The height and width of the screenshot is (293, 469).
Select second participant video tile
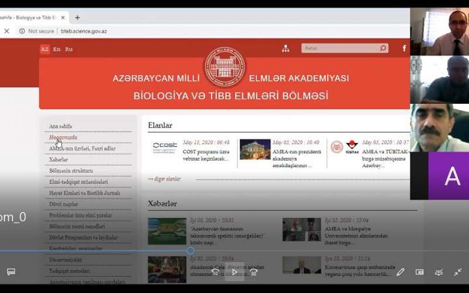[439, 80]
